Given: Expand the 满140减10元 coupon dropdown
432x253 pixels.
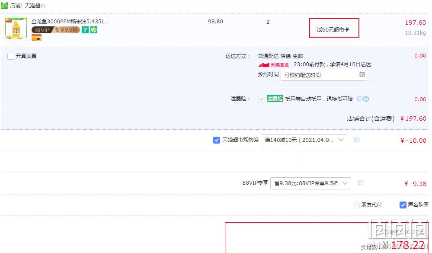Looking at the screenshot, I should [304, 140].
